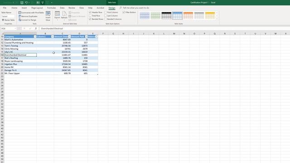Remove Duplicates from the table
The image size is (290, 163).
(x=28, y=16)
